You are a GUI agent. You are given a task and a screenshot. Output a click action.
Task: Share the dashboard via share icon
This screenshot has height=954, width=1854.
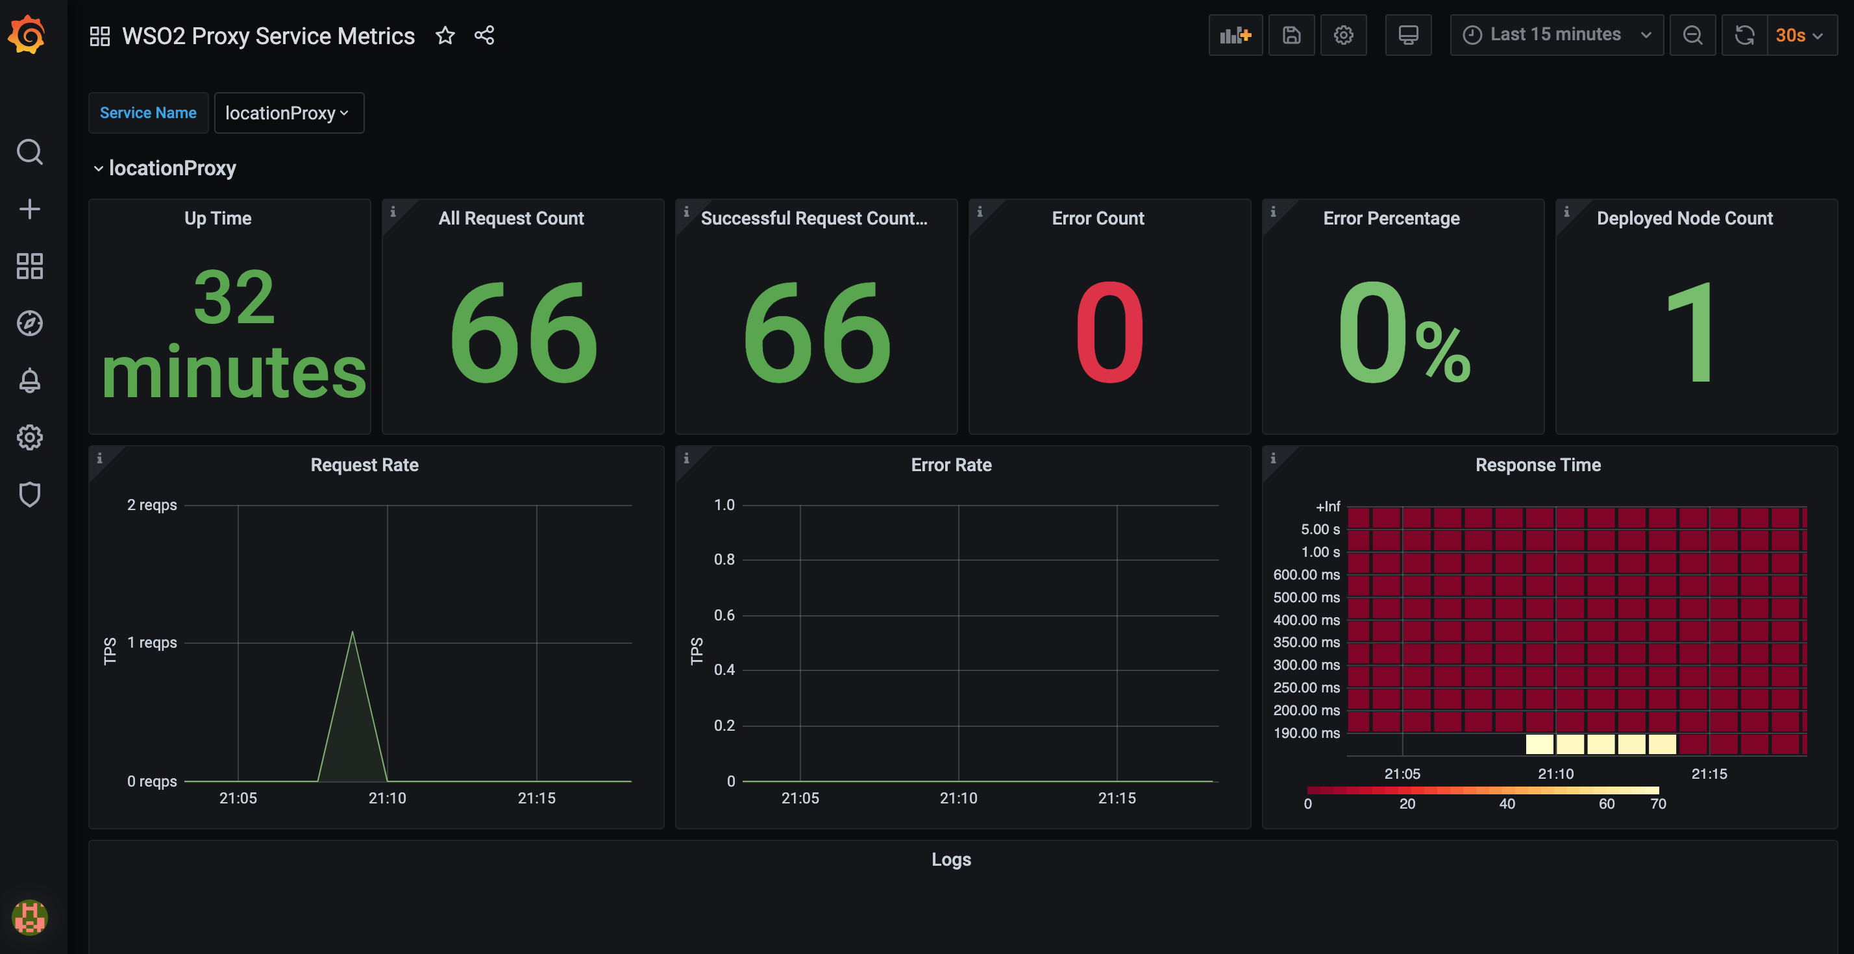point(484,35)
